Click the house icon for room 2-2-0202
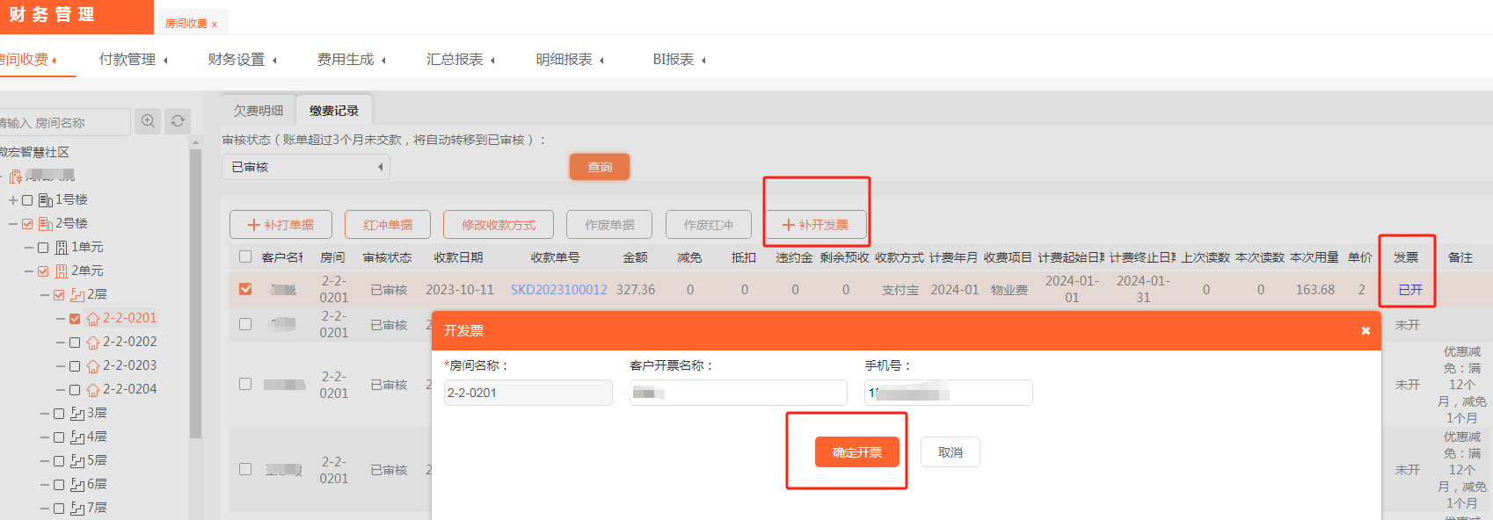 tap(93, 343)
